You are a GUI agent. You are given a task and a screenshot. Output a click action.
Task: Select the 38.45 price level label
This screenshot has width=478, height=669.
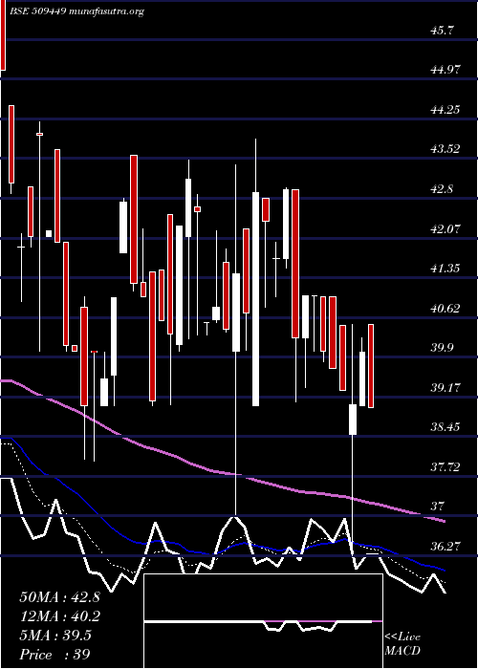click(x=445, y=427)
